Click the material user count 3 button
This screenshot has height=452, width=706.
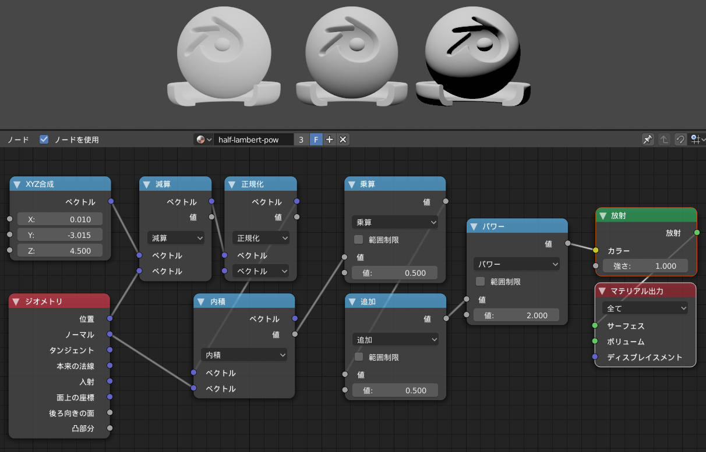(x=301, y=140)
